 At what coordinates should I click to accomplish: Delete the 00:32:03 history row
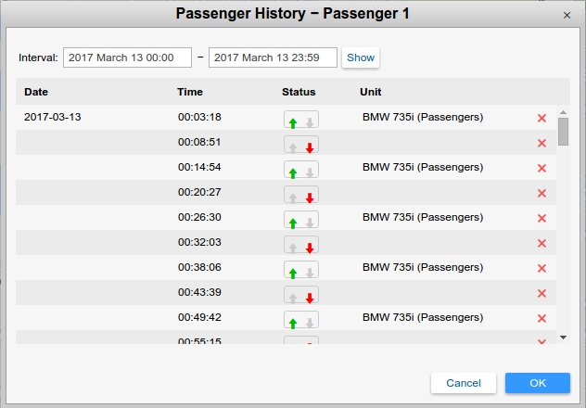541,243
